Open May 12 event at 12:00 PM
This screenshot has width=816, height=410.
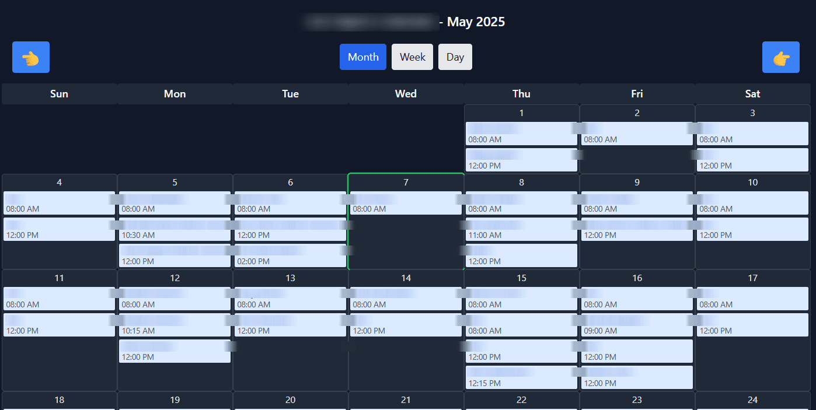pos(175,351)
